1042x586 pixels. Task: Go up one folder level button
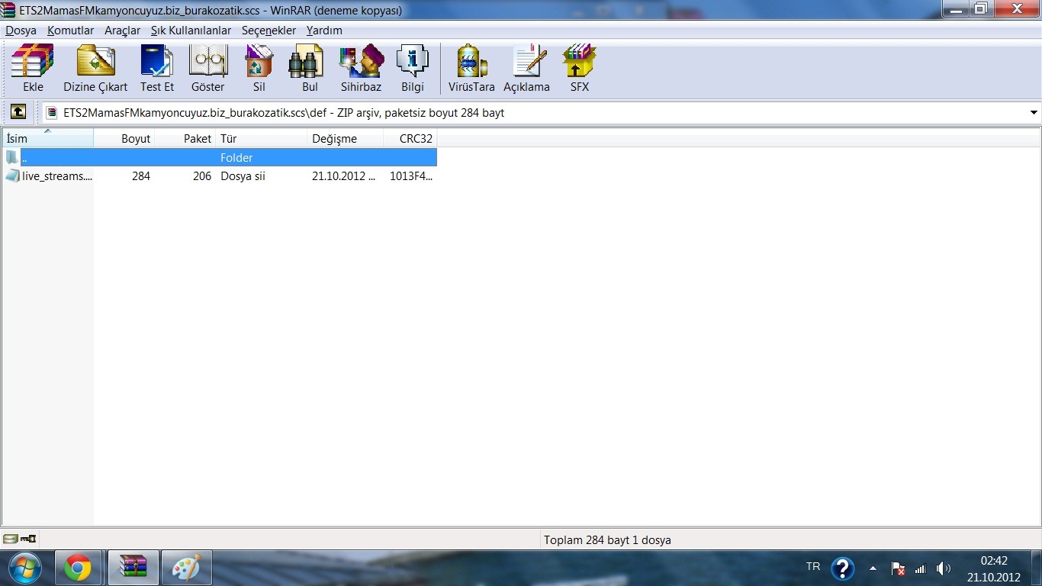18,112
